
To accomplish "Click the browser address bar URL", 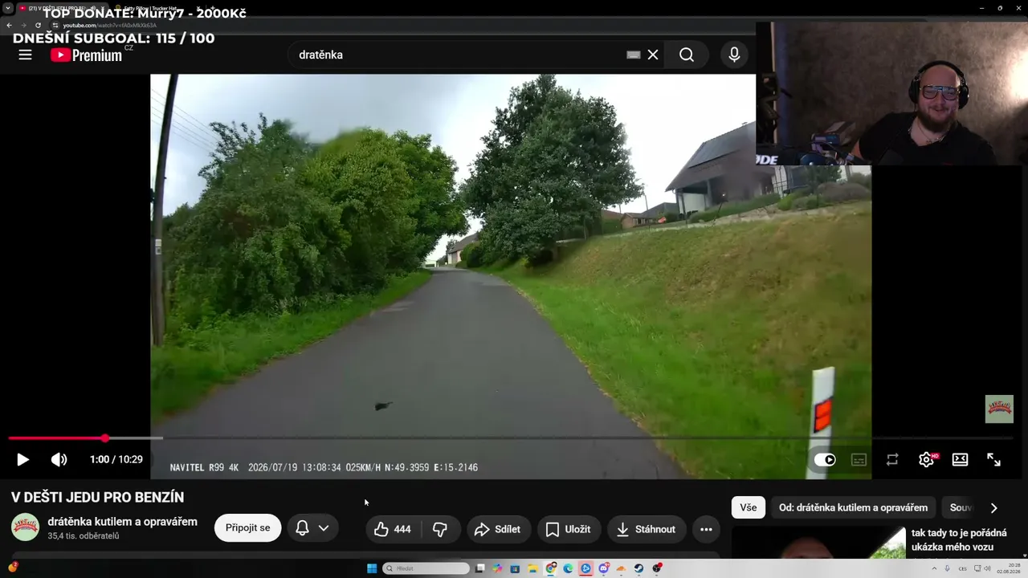I will click(x=110, y=25).
